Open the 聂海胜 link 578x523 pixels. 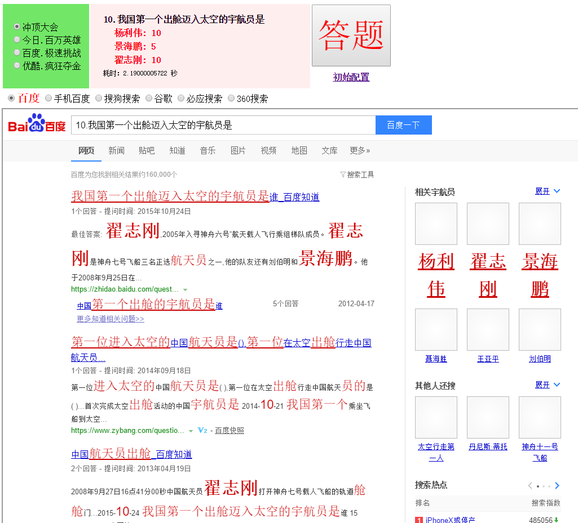click(x=436, y=359)
